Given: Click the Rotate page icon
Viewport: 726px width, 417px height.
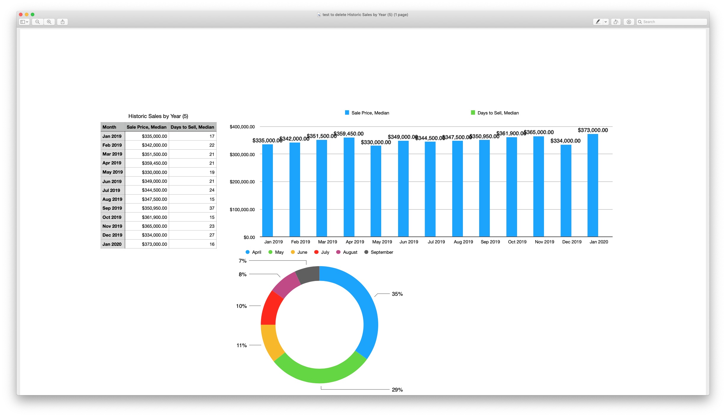Looking at the screenshot, I should coord(616,22).
